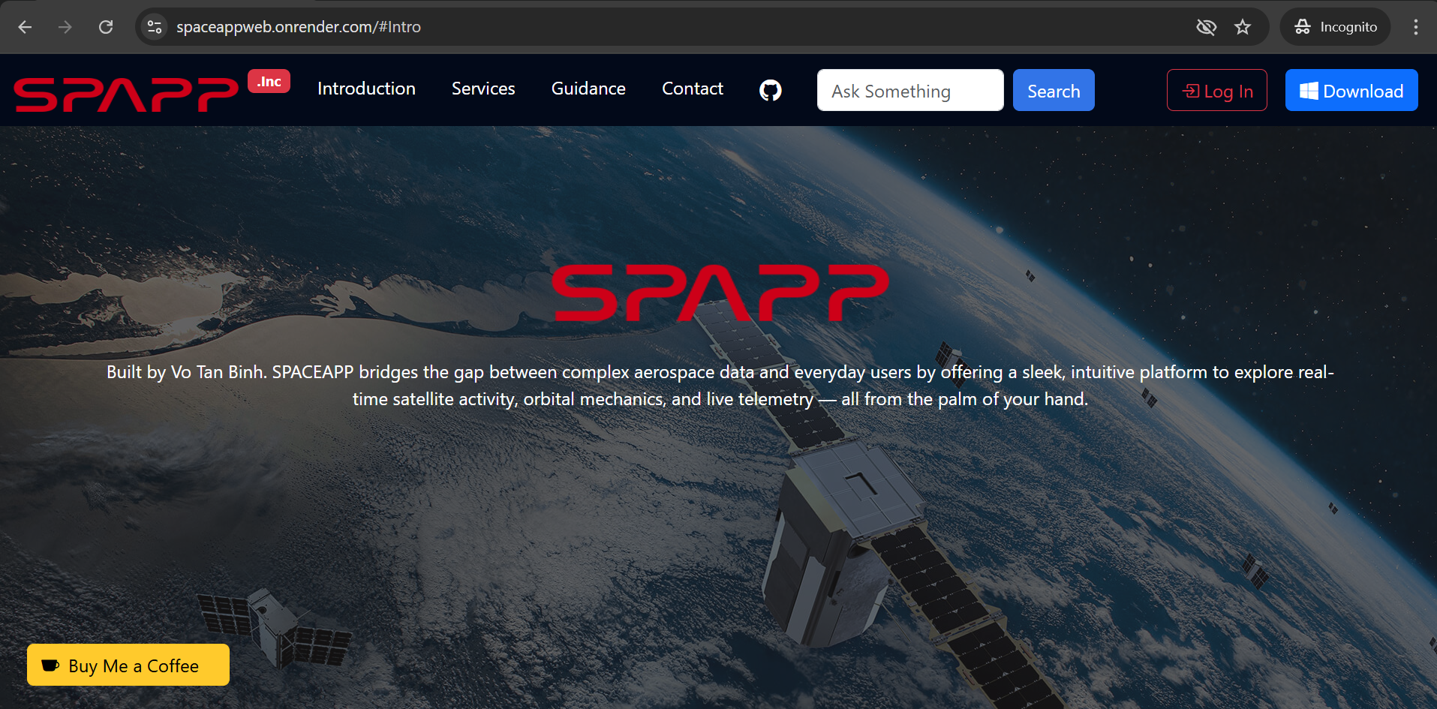Click the red .Inc badge

tap(269, 81)
